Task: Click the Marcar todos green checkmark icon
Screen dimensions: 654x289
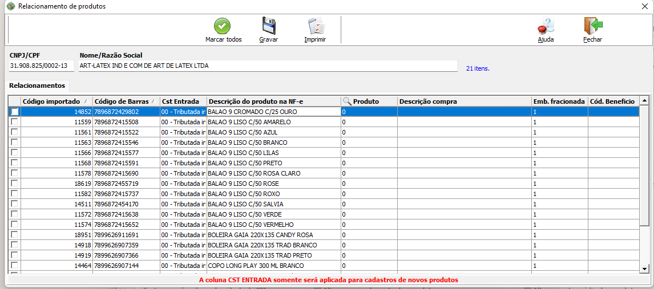Action: (x=223, y=26)
